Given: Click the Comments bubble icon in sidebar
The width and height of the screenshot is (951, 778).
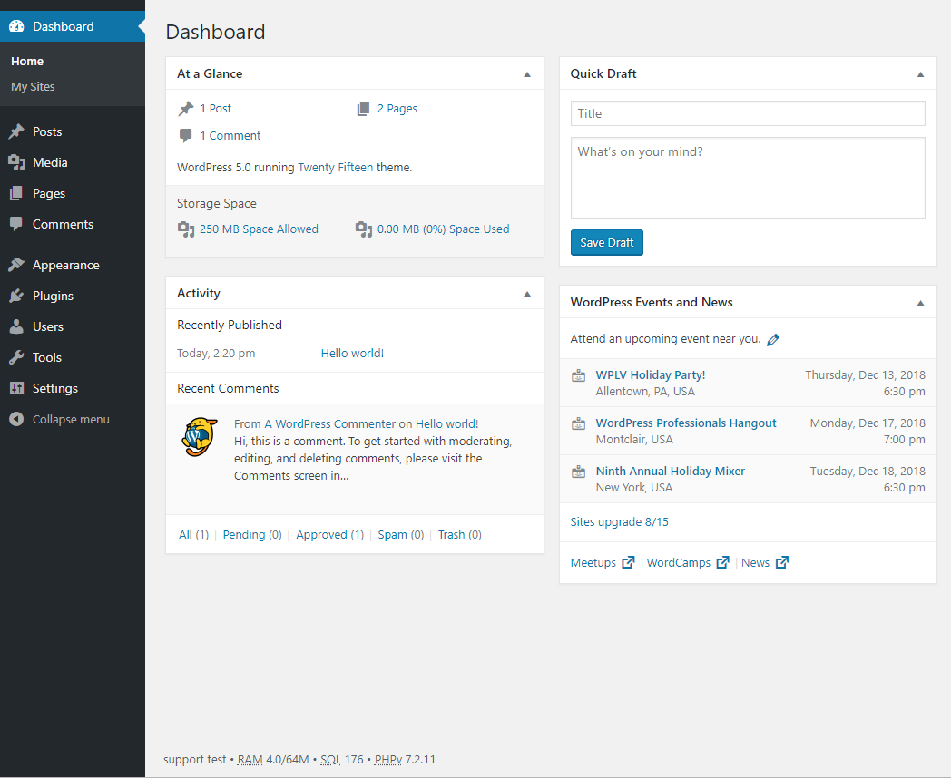Looking at the screenshot, I should 16,224.
